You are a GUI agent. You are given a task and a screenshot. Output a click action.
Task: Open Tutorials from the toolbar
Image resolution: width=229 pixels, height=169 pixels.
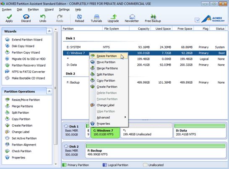coord(96,18)
